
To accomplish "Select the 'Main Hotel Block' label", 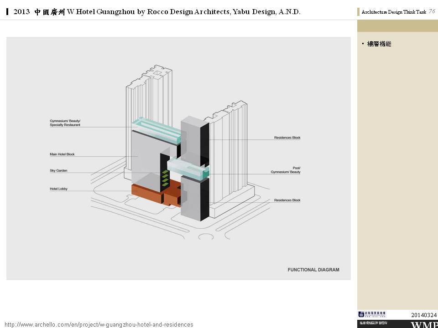I will (62, 154).
